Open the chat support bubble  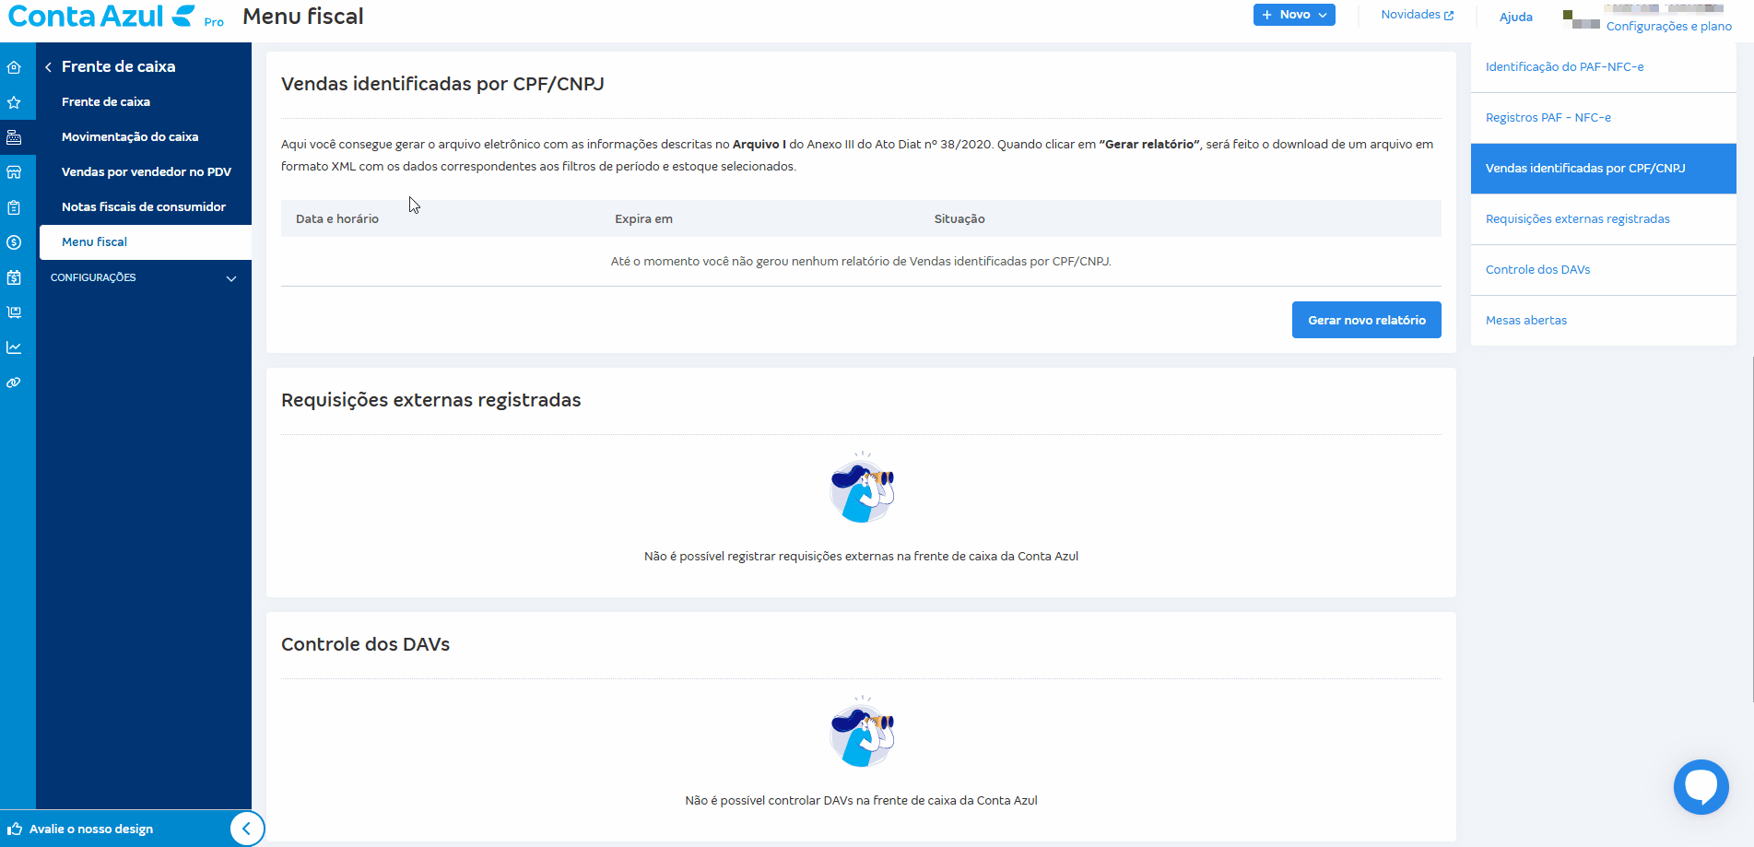click(x=1701, y=786)
